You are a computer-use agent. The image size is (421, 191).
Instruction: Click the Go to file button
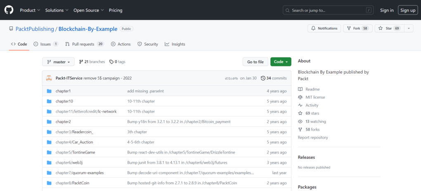coord(255,62)
